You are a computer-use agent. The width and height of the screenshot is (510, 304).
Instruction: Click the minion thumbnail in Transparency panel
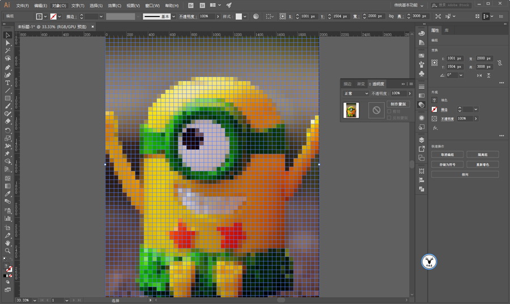click(x=351, y=110)
